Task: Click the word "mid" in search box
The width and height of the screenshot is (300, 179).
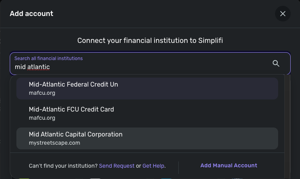Action: (20, 67)
